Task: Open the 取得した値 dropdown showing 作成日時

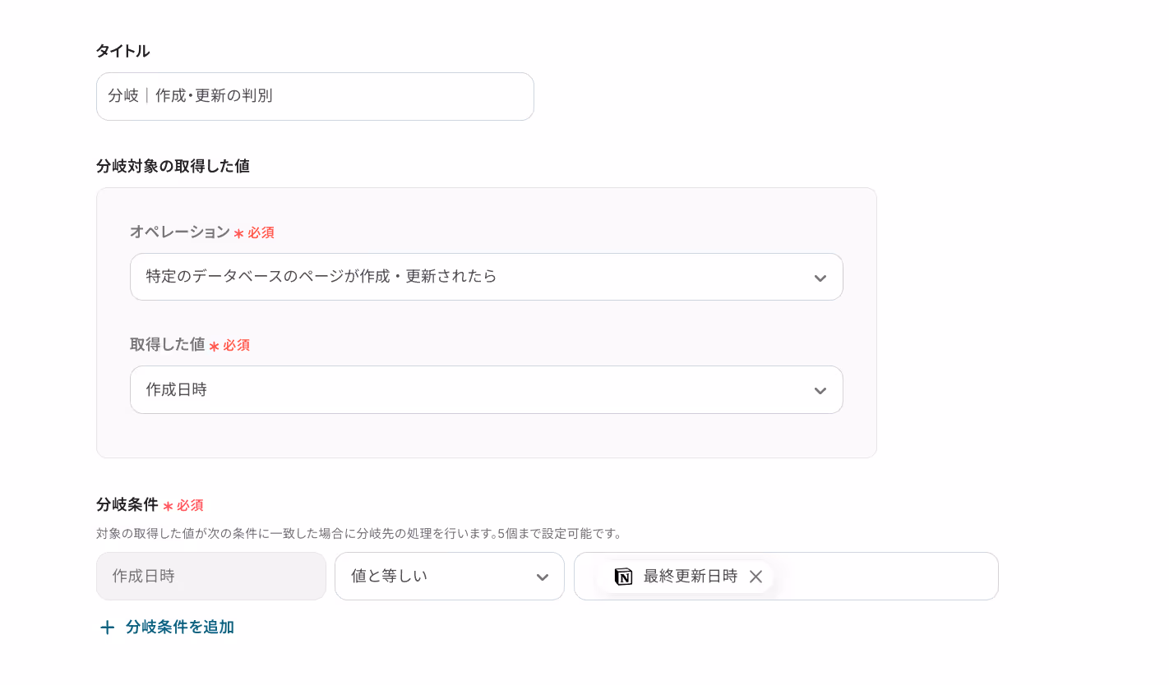Action: 487,389
